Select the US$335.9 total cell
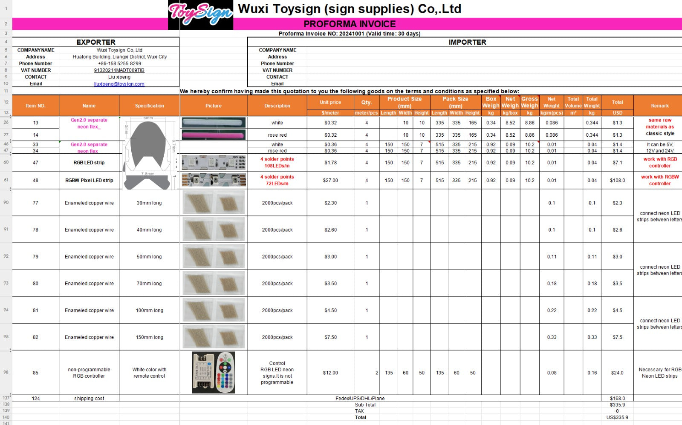This screenshot has height=425, width=682. point(617,417)
